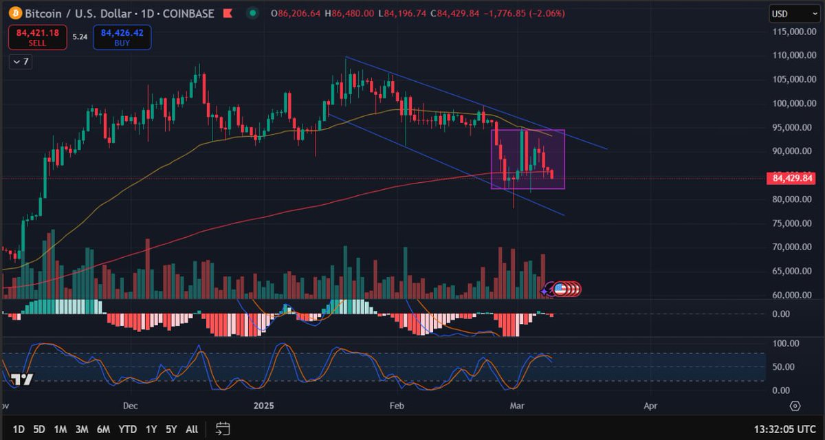
Task: Choose the 6M time range
Action: (103, 429)
